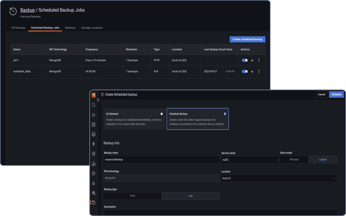
Task: Select PITR backup type
Action: 132,196
